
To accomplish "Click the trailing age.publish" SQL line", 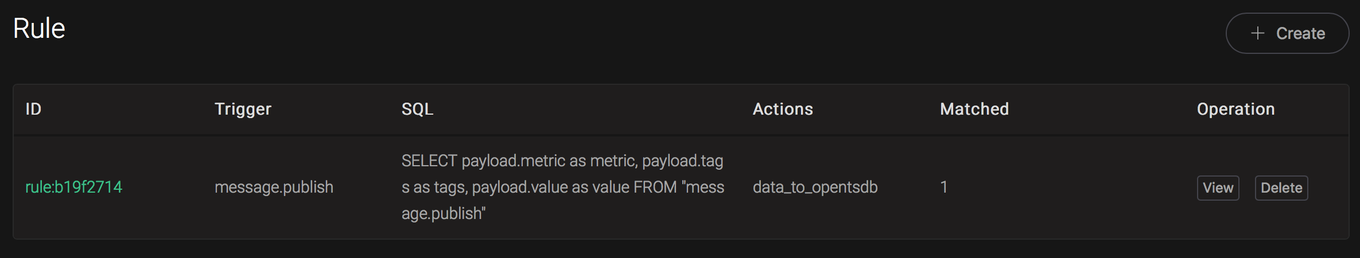I will coord(444,213).
